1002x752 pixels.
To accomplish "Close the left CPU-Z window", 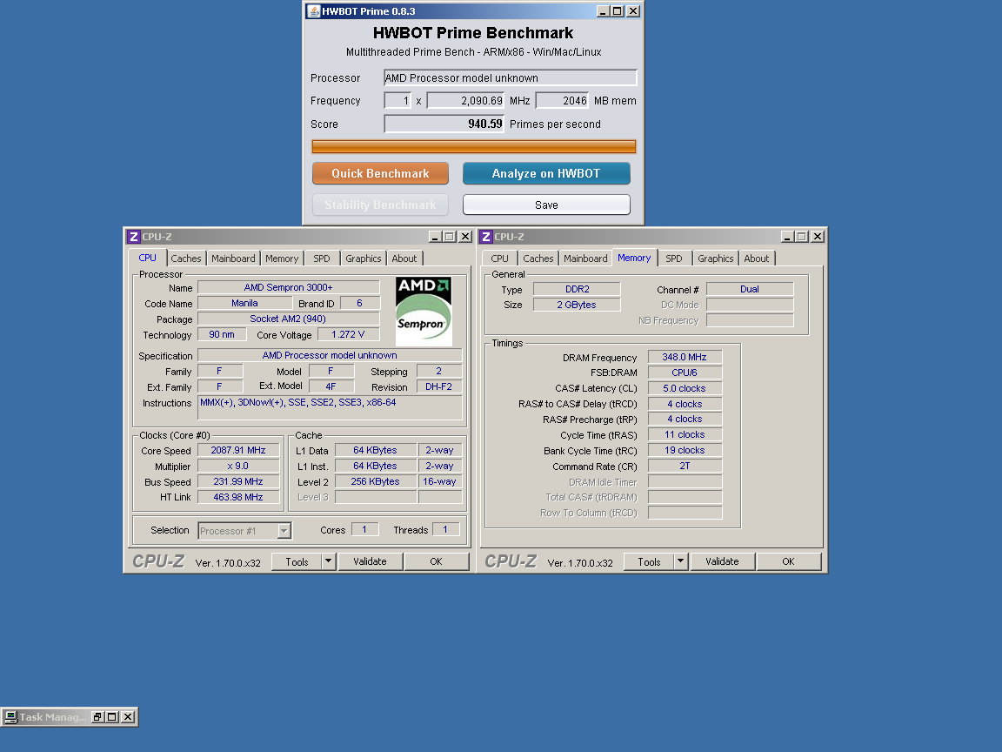I will tap(465, 237).
